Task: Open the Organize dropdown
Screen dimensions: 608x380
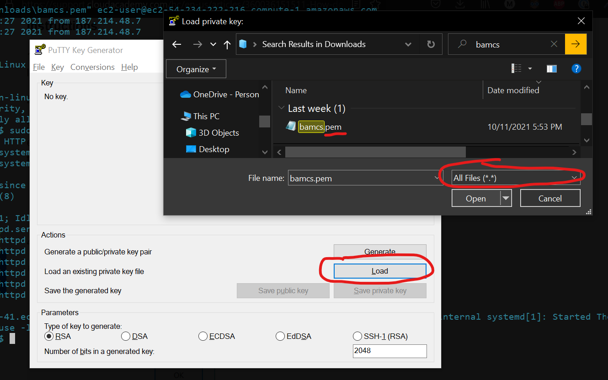Action: [x=196, y=69]
